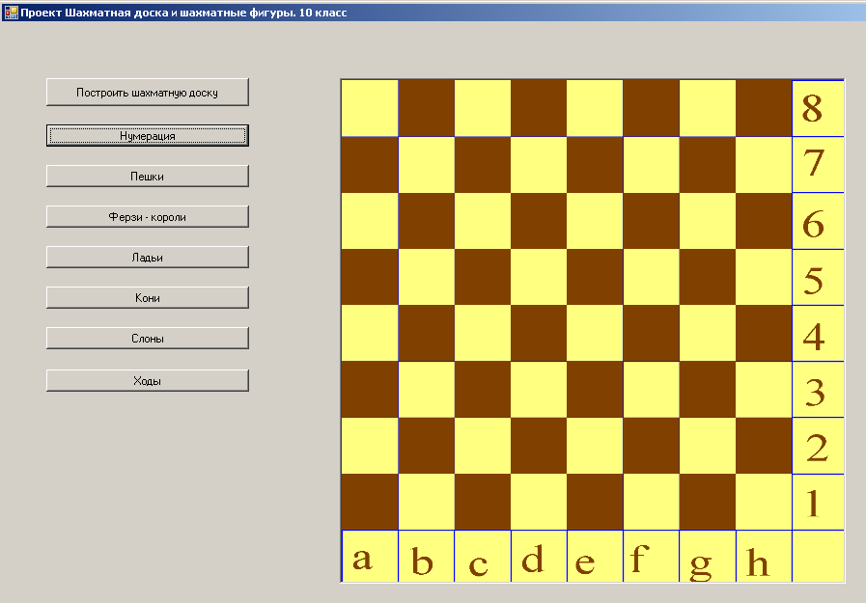Click the file 'a' label cell
The width and height of the screenshot is (866, 603).
point(370,557)
